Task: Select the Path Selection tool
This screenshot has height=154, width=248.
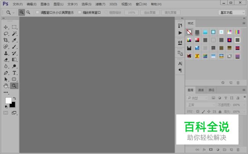Action: [6, 79]
